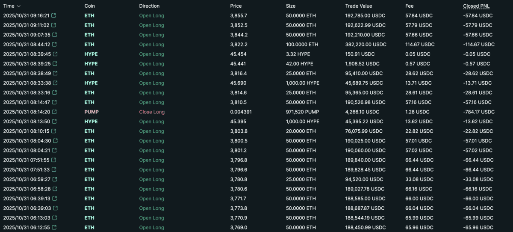Open explorer icon for 07:51:55 trade
The height and width of the screenshot is (232, 513).
(x=53, y=160)
